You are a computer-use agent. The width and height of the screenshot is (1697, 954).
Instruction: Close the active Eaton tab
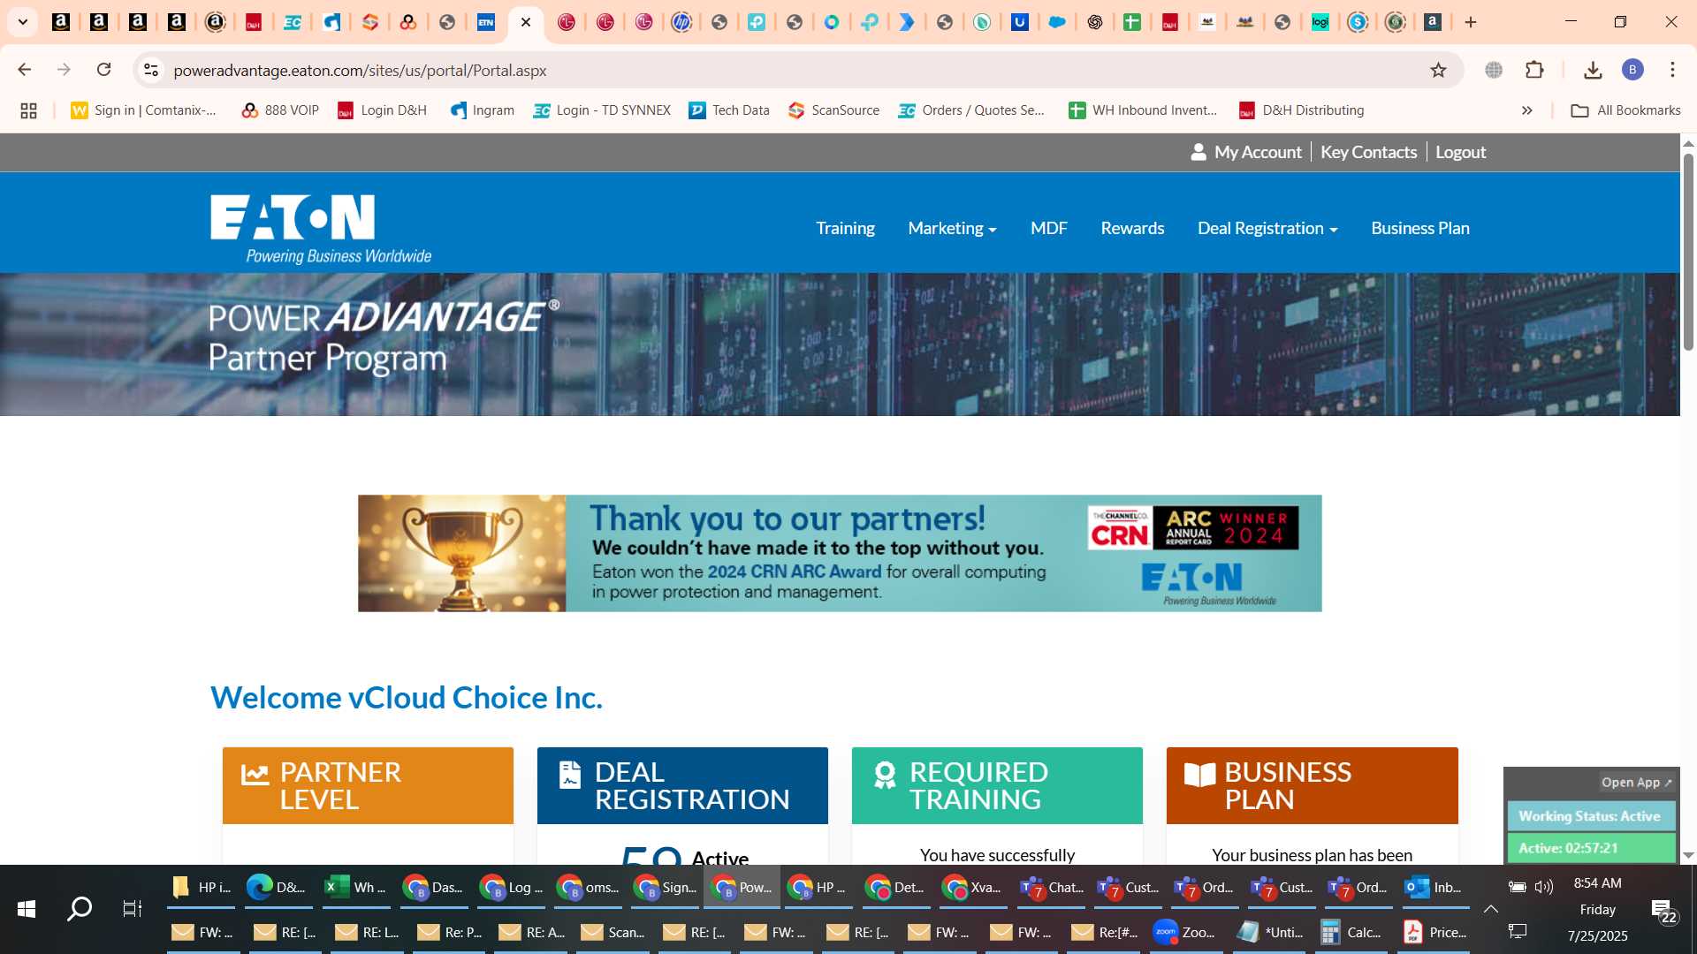[526, 22]
